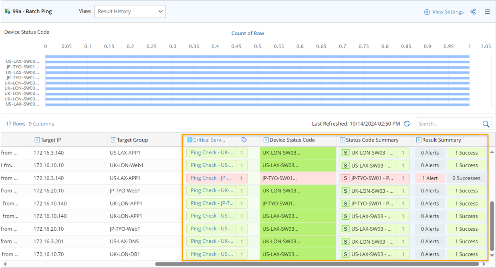Refresh the Last Refreshed data
The width and height of the screenshot is (496, 268).
tap(407, 124)
